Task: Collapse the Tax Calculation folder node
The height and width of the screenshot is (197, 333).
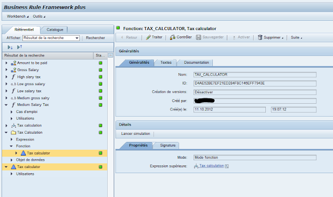Action: point(6,133)
